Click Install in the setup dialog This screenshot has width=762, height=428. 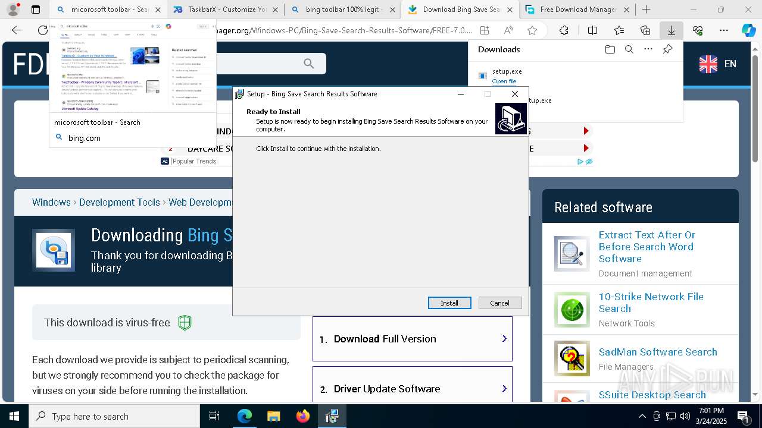pos(449,303)
